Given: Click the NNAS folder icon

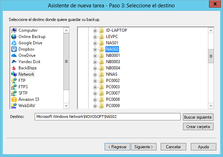Looking at the screenshot, I should point(101,74).
